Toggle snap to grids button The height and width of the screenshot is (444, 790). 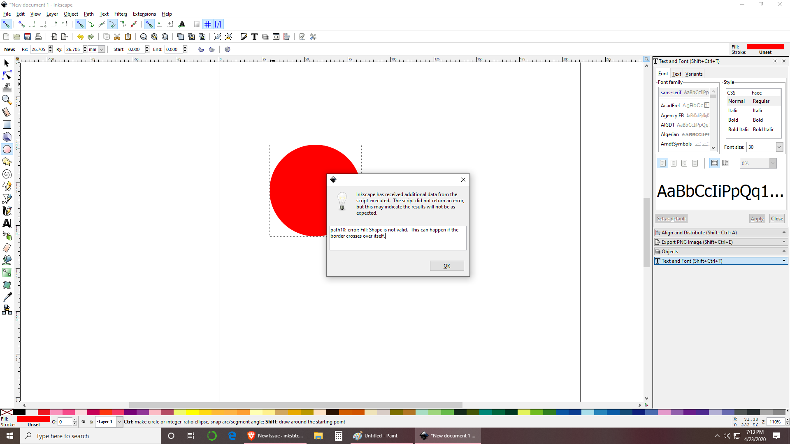[208, 24]
